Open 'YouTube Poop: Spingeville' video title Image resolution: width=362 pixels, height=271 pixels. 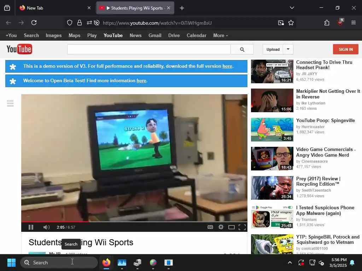point(326,121)
